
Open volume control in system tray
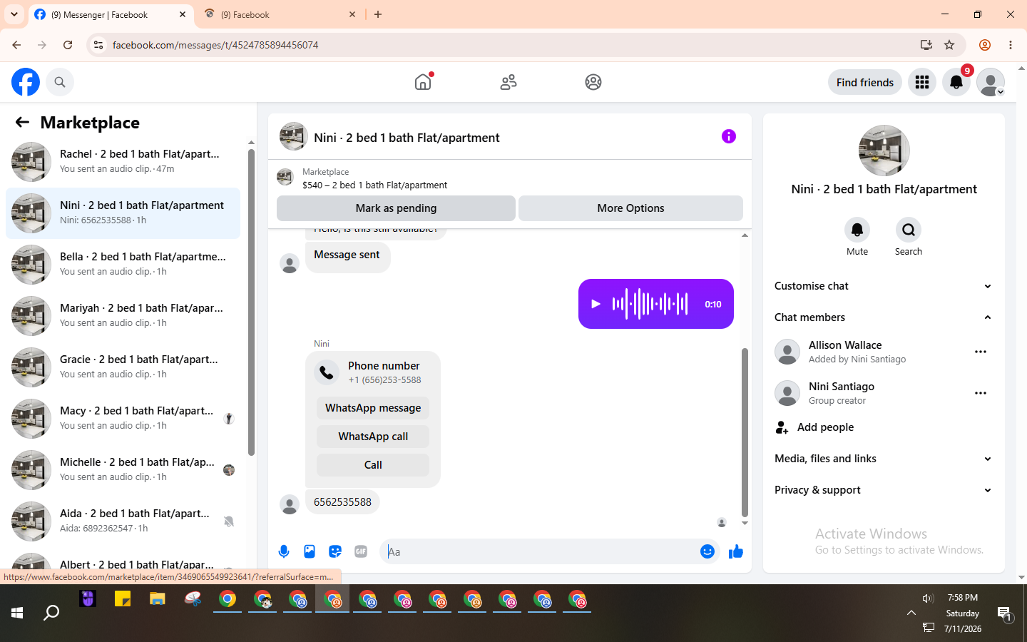[x=928, y=598]
